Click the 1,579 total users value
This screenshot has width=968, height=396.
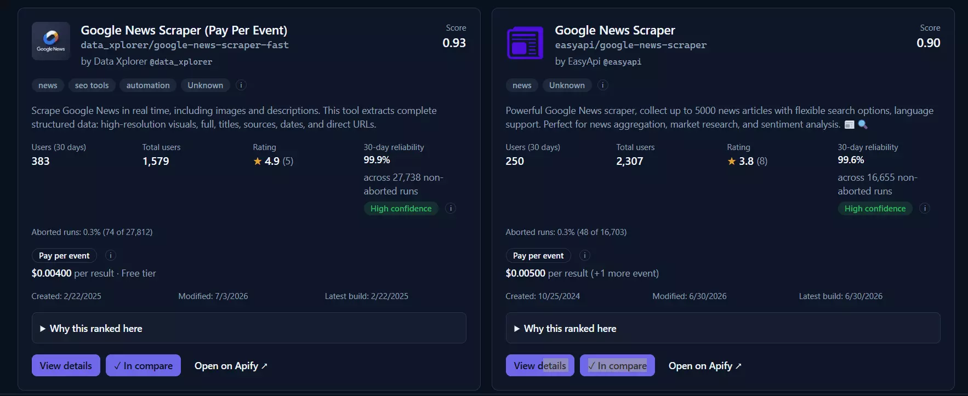pyautogui.click(x=156, y=161)
